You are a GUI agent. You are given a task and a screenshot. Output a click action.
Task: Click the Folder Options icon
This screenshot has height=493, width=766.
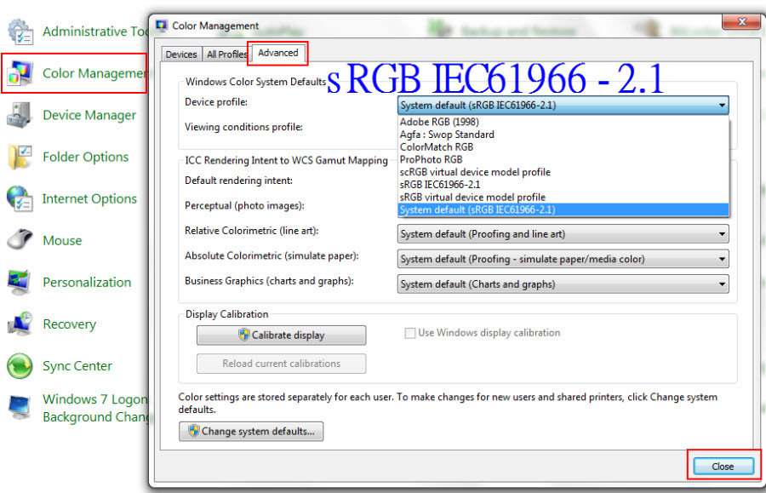click(20, 157)
